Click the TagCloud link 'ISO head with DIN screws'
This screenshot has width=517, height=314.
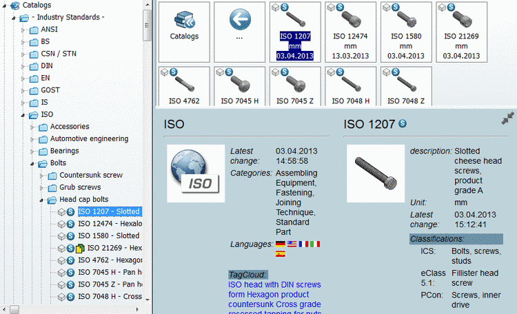(x=274, y=284)
